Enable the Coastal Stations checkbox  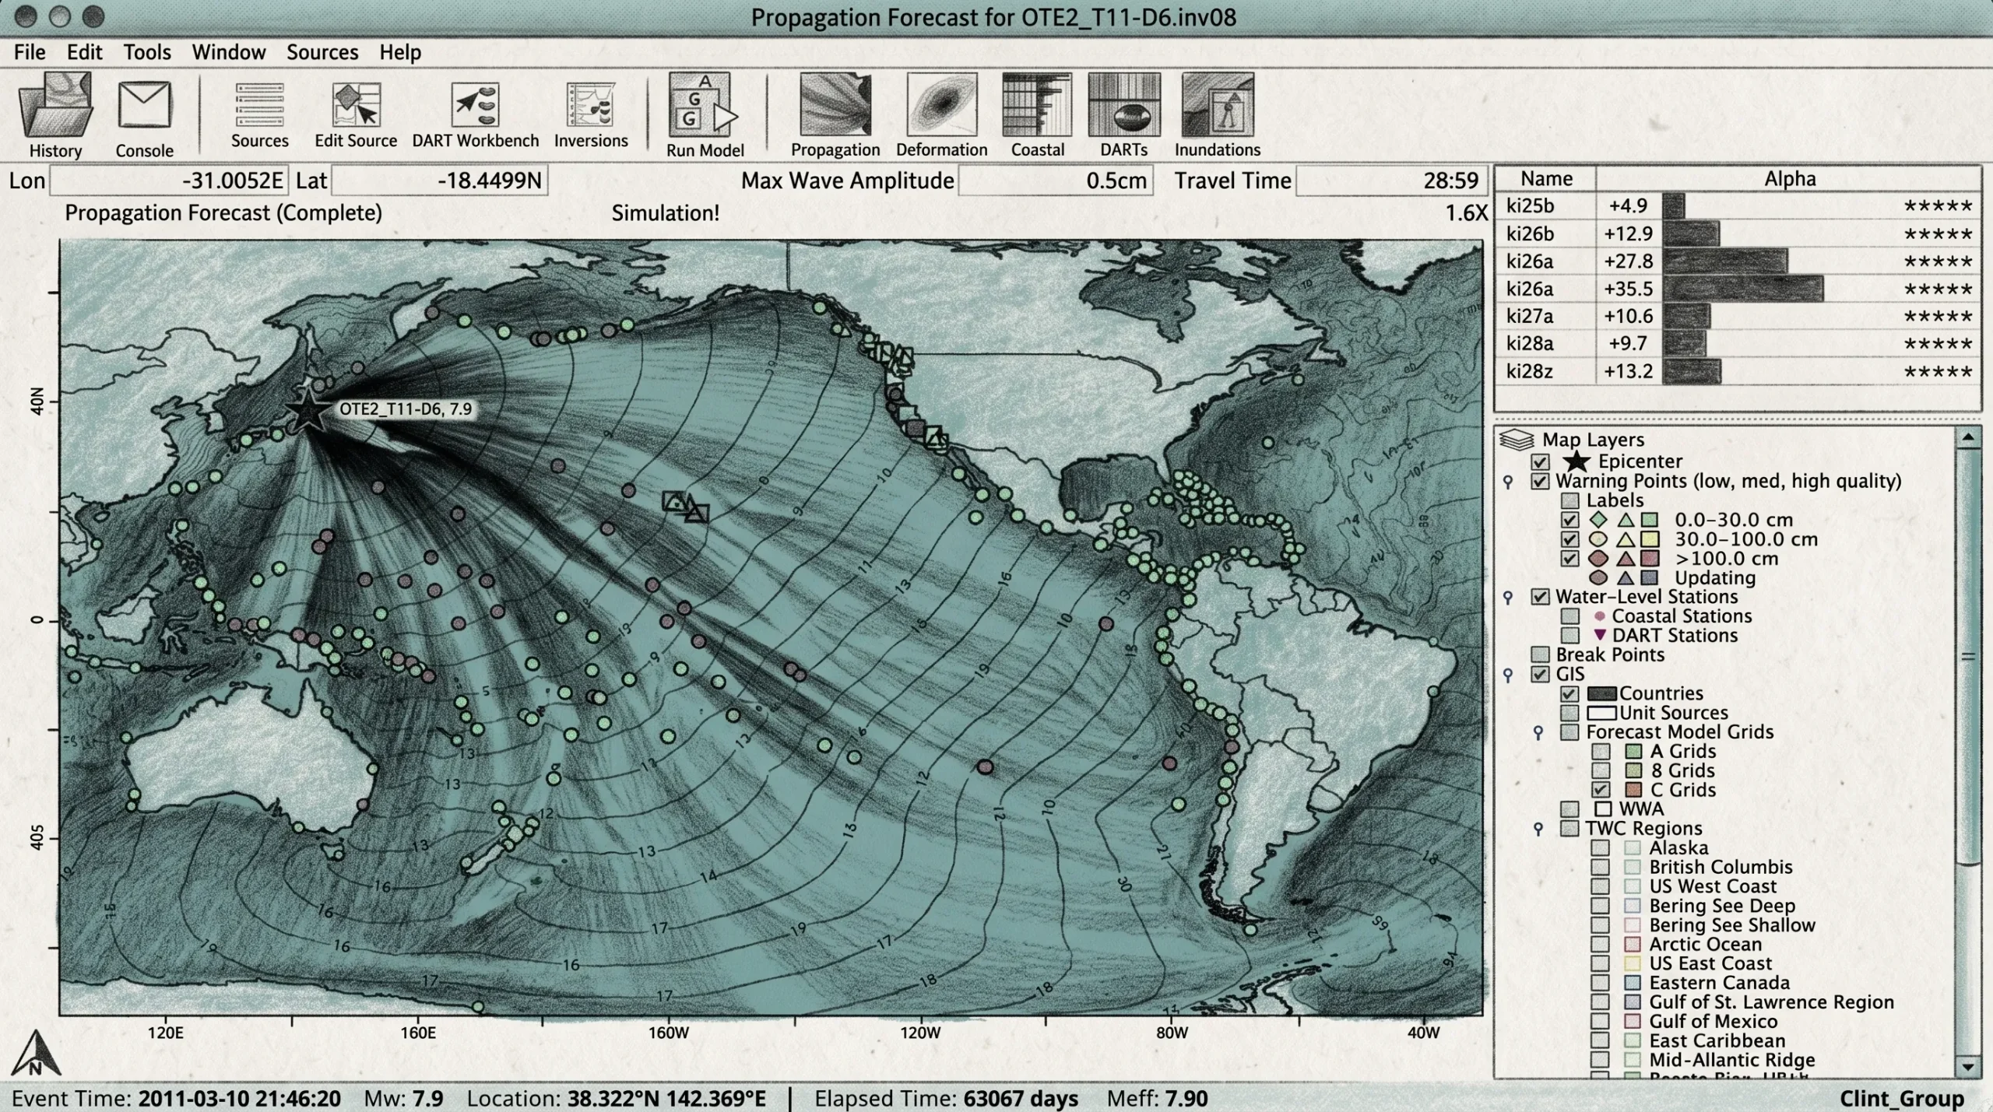point(1570,616)
